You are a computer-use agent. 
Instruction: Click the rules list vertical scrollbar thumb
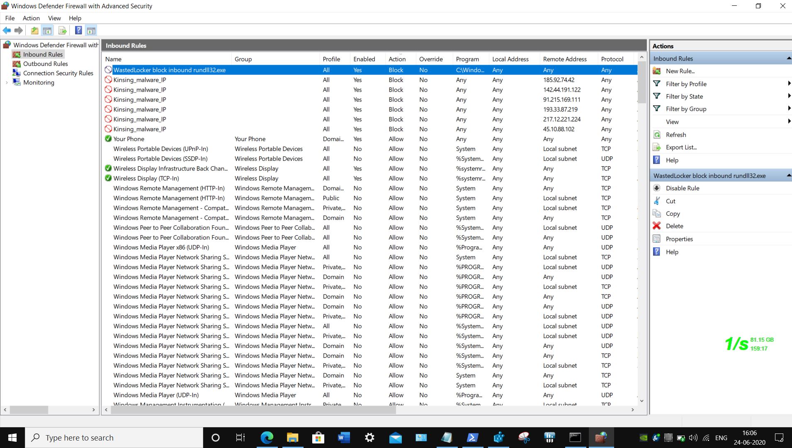641,82
